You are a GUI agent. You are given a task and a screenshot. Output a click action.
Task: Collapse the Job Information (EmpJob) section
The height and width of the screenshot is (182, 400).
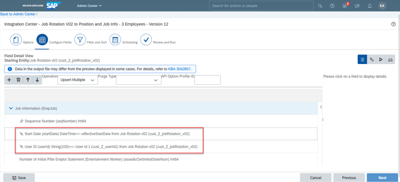[x=11, y=108]
